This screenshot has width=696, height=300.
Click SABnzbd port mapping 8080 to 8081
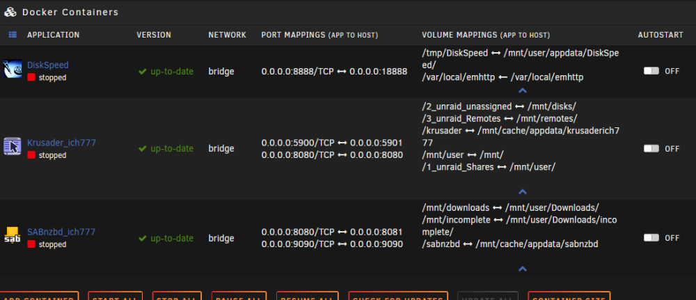point(332,232)
